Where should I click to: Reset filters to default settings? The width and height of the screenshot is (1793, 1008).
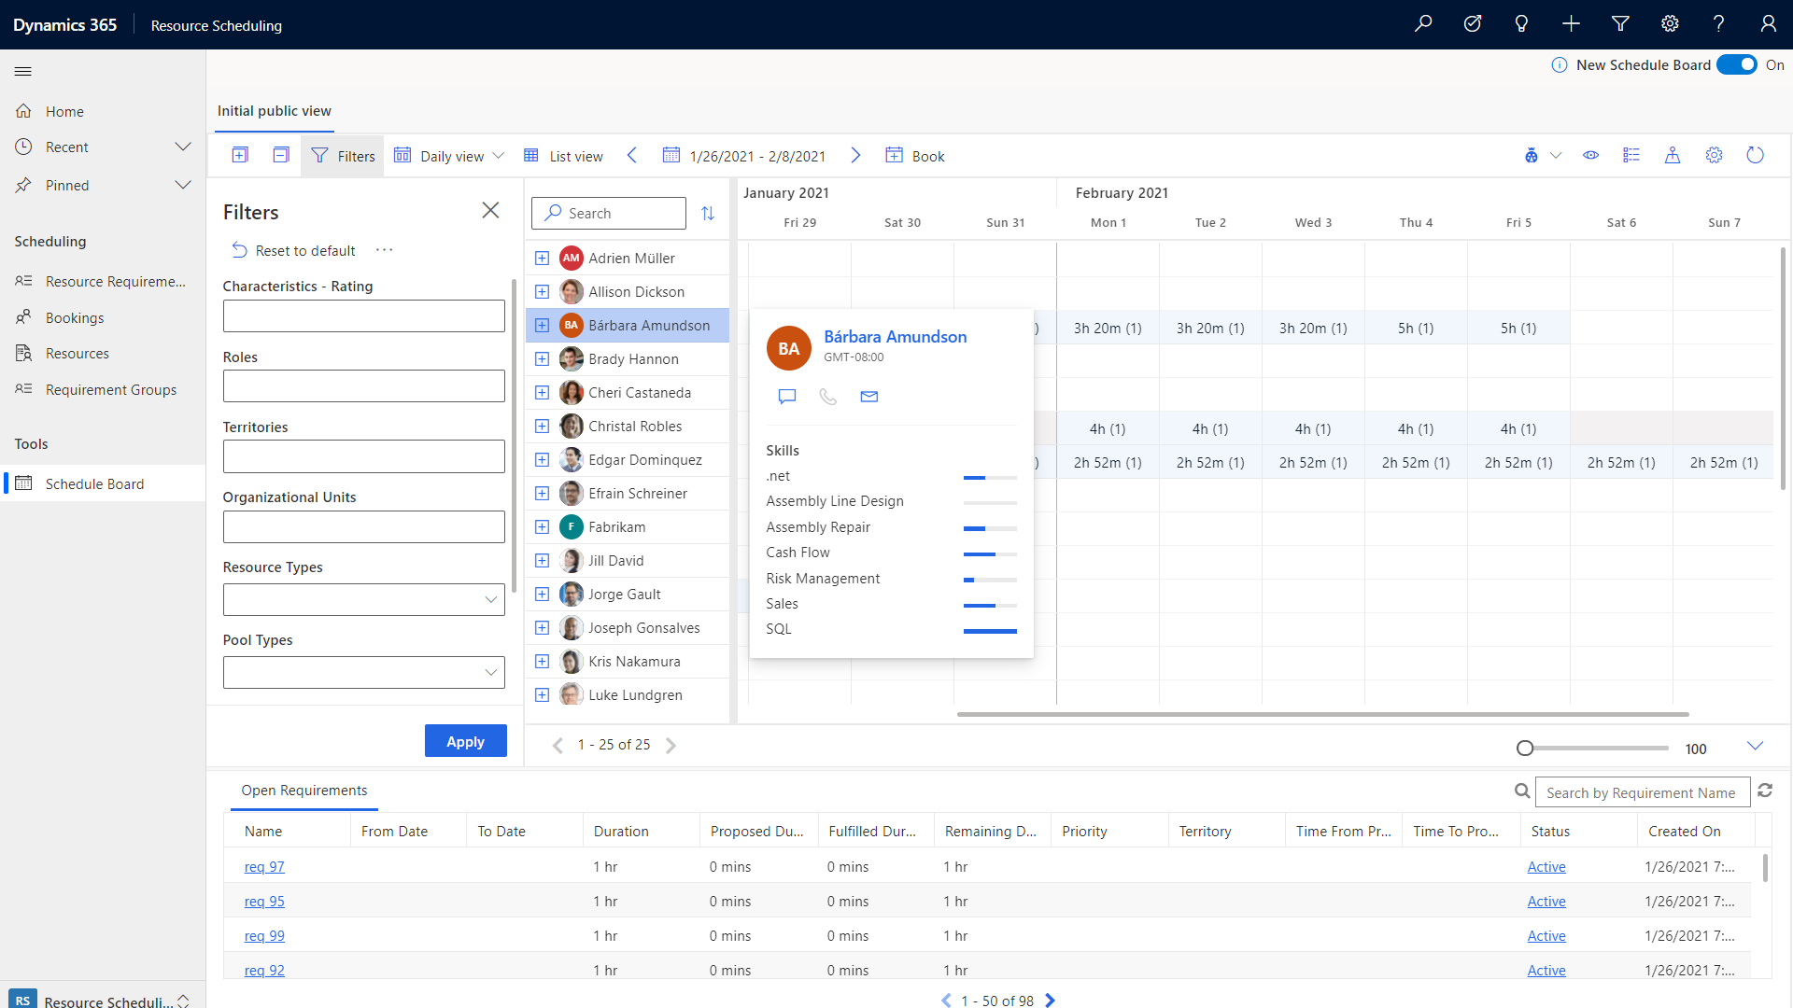coord(293,250)
